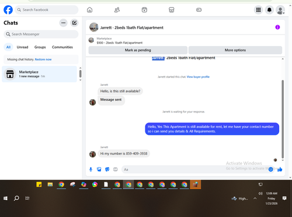Click the voice clip microphone icon
The width and height of the screenshot is (292, 217).
[x=91, y=169]
